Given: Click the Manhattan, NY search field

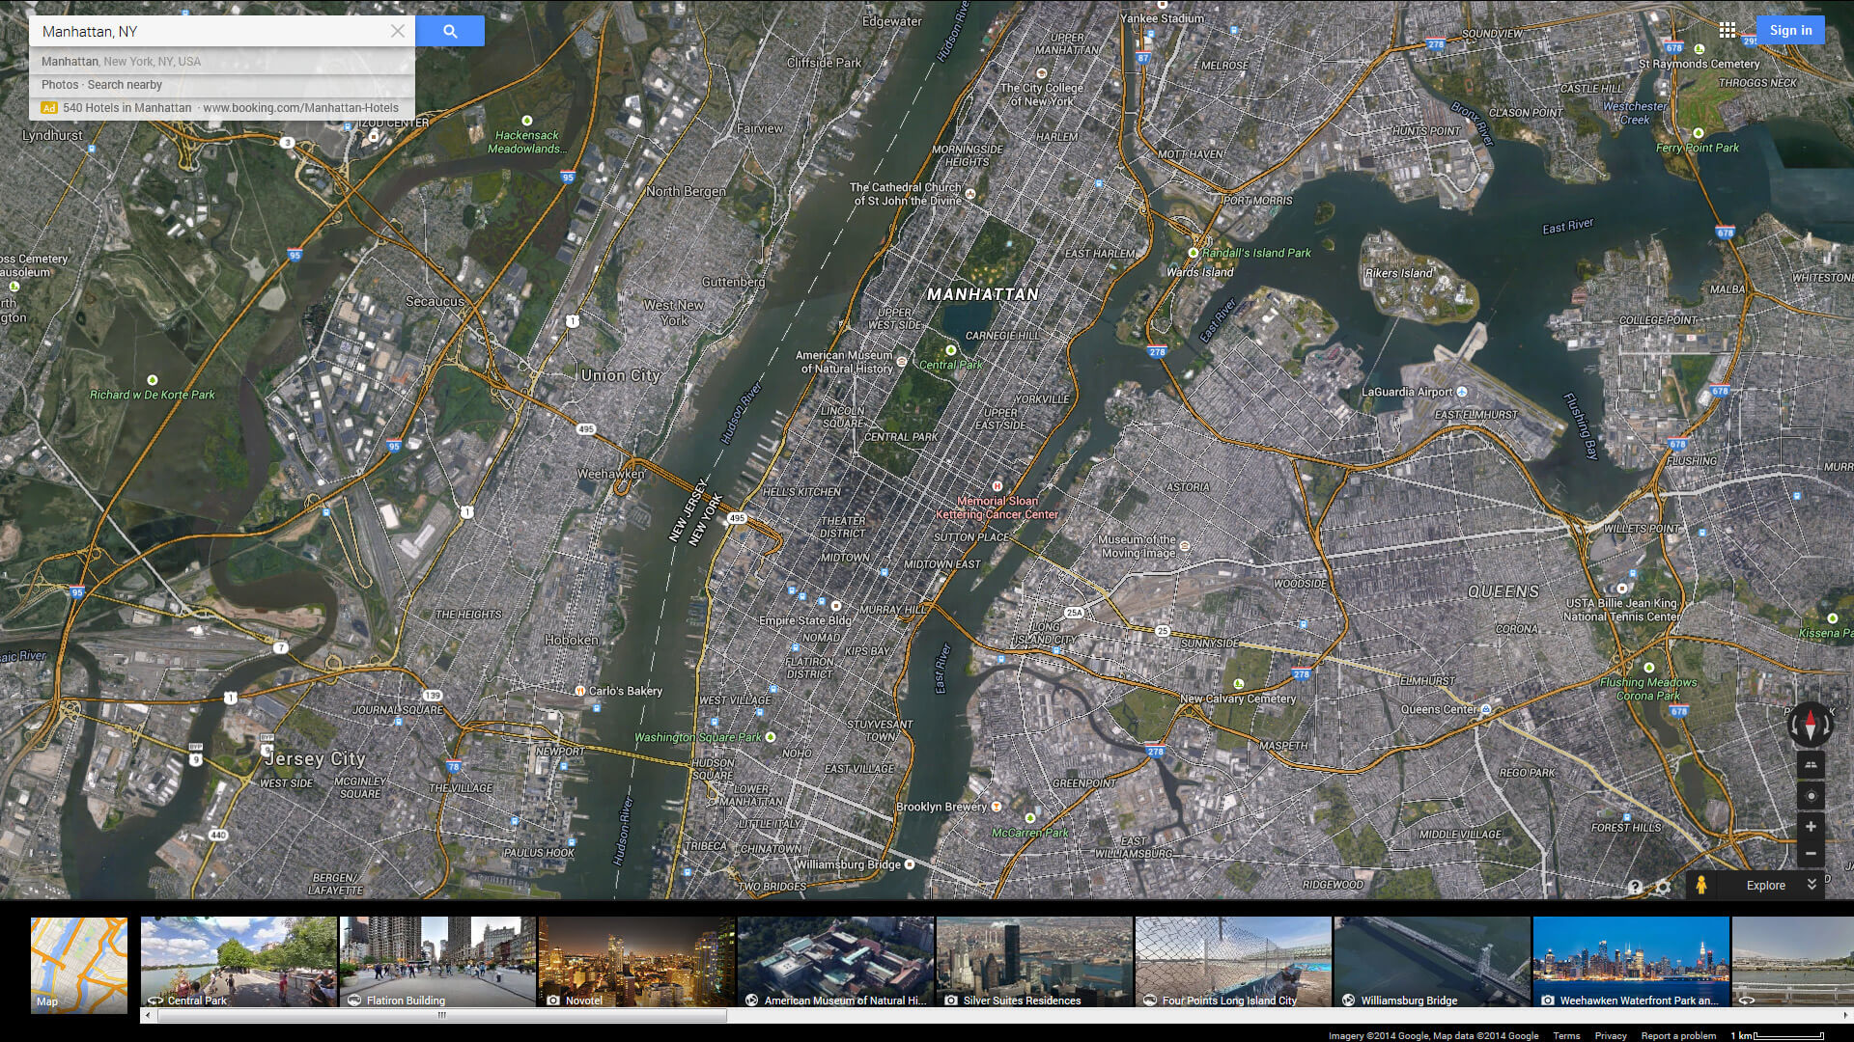Looking at the screenshot, I should click(x=208, y=31).
